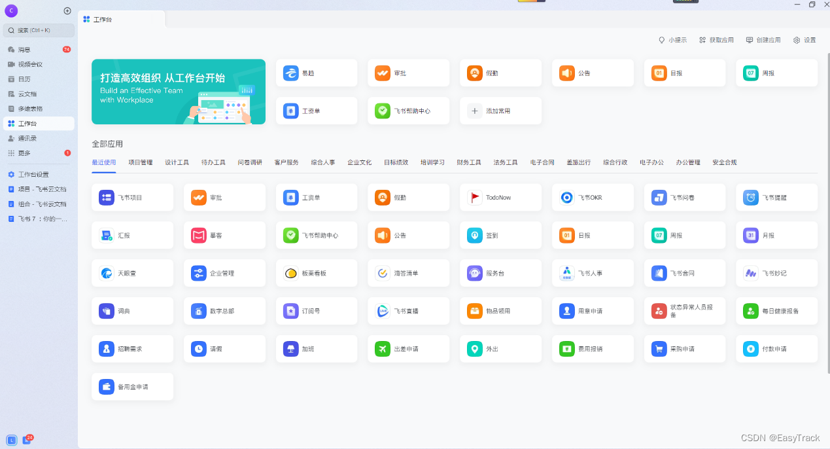
Task: Open the 月报 monthly report app
Action: pos(776,235)
